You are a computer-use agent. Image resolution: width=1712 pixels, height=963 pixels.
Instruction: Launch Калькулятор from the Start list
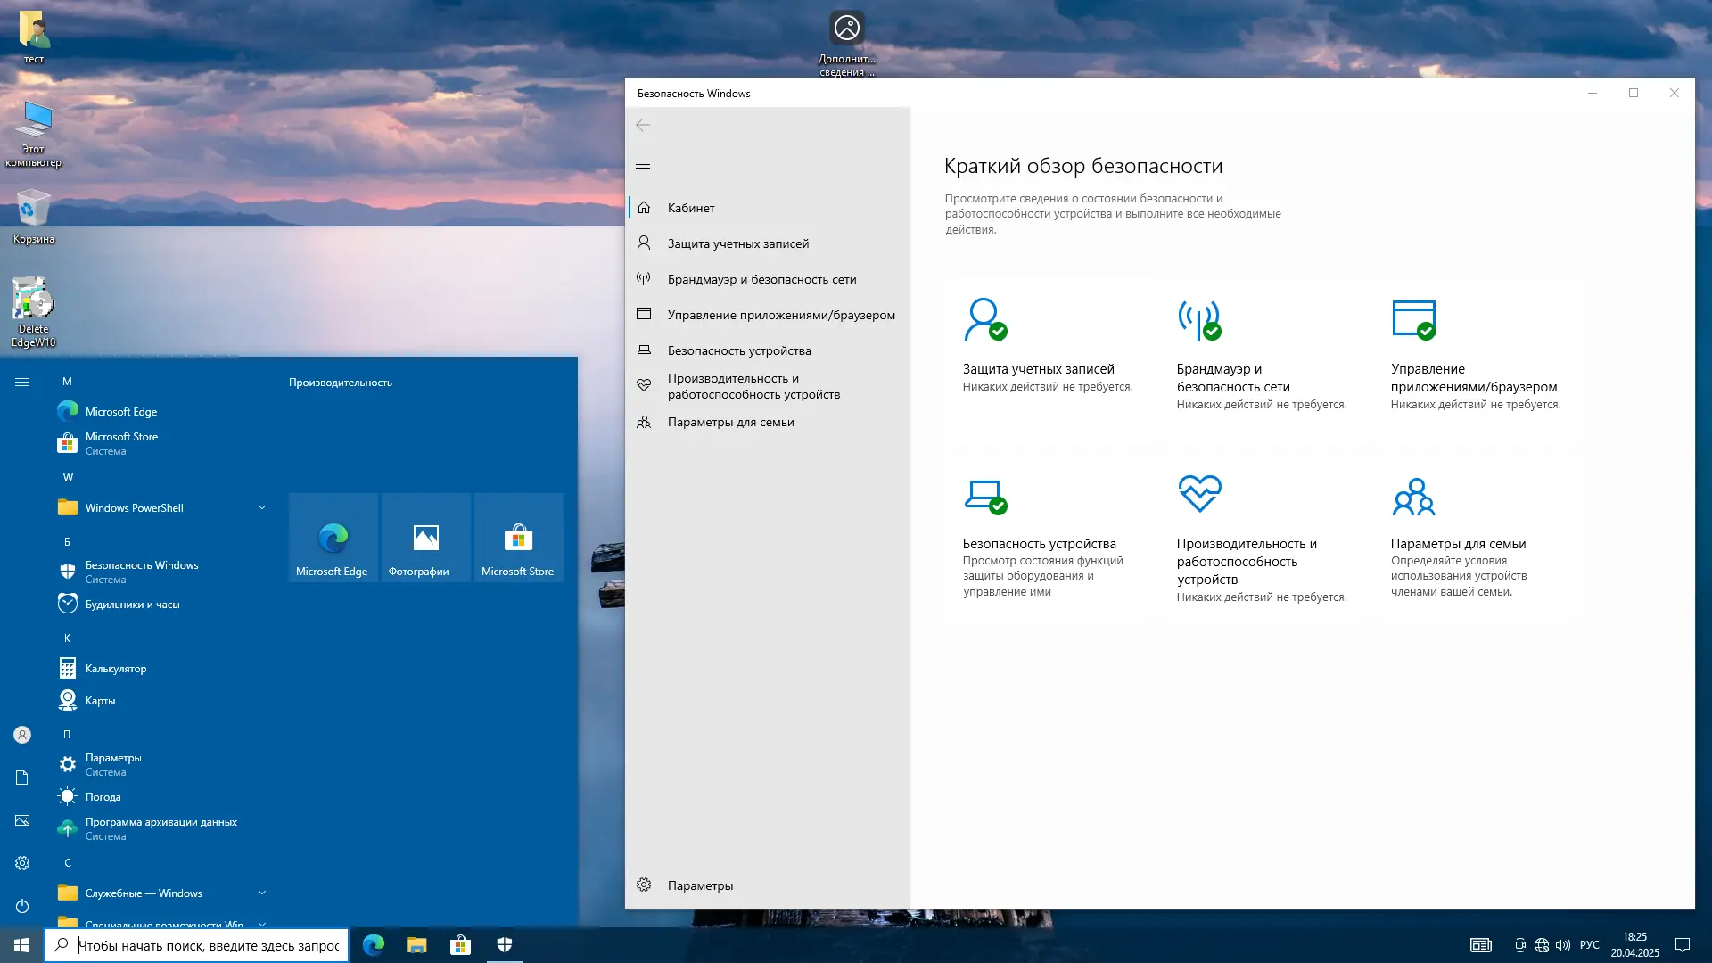pyautogui.click(x=116, y=668)
